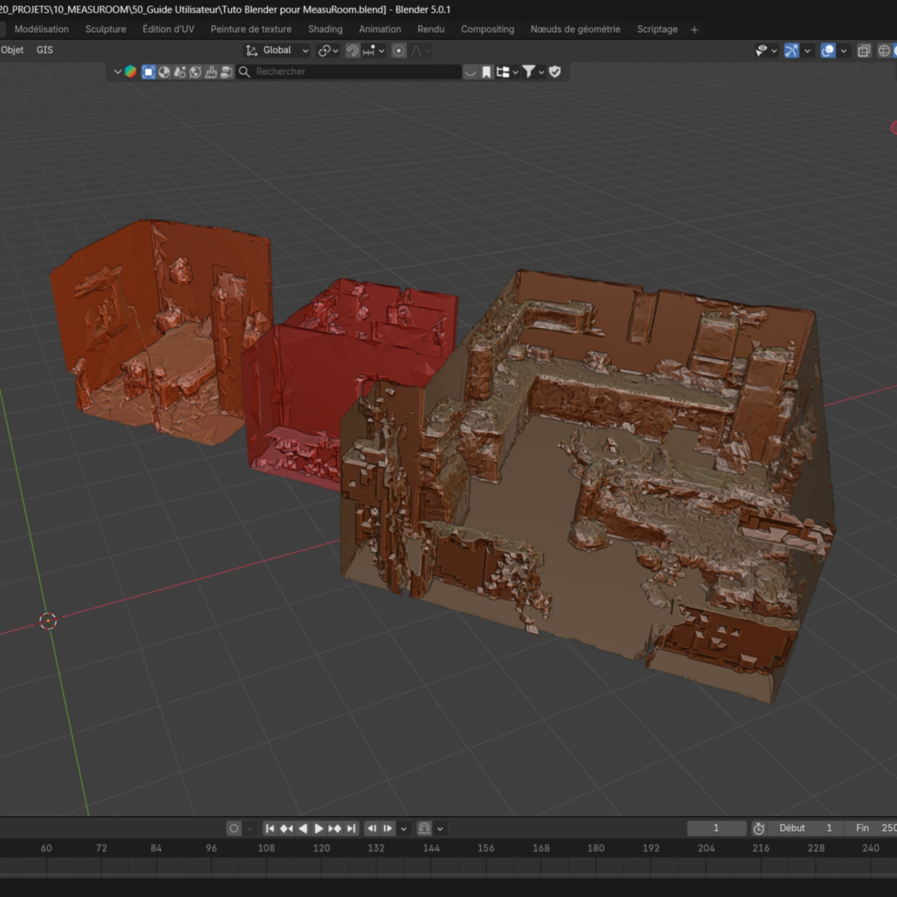Expand the Global transform orientation dropdown

[x=278, y=50]
